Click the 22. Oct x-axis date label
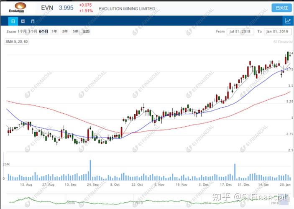The width and height of the screenshot is (294, 209). point(137,185)
